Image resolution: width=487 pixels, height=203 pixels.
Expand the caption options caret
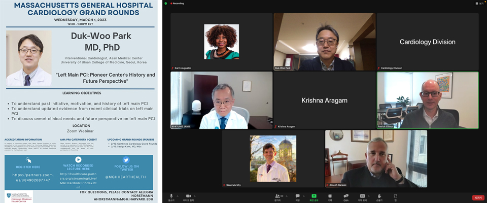(369, 196)
